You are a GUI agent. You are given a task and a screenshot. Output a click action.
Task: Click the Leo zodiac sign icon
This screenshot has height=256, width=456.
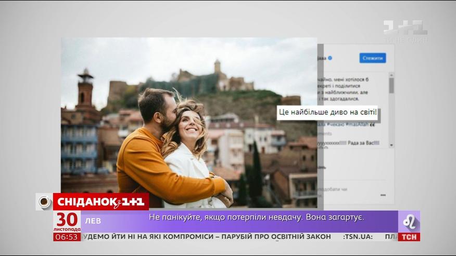pos(409,222)
